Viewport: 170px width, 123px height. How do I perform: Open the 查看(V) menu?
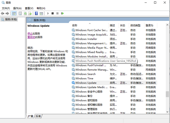(x=29, y=8)
